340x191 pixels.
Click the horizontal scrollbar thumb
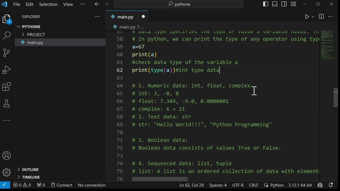(x=160, y=179)
